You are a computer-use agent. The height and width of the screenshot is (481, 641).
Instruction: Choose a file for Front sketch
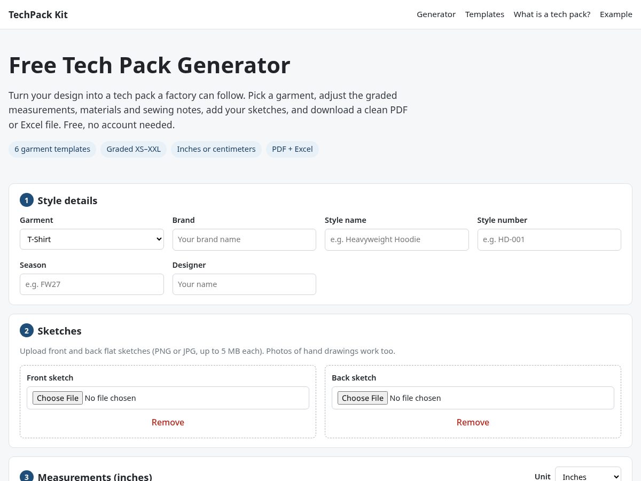click(58, 398)
